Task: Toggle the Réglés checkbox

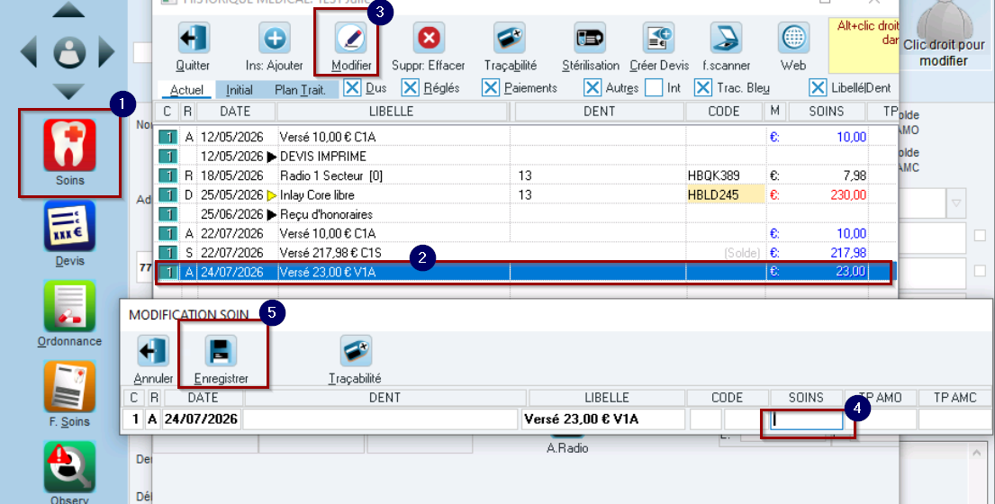Action: pyautogui.click(x=411, y=87)
